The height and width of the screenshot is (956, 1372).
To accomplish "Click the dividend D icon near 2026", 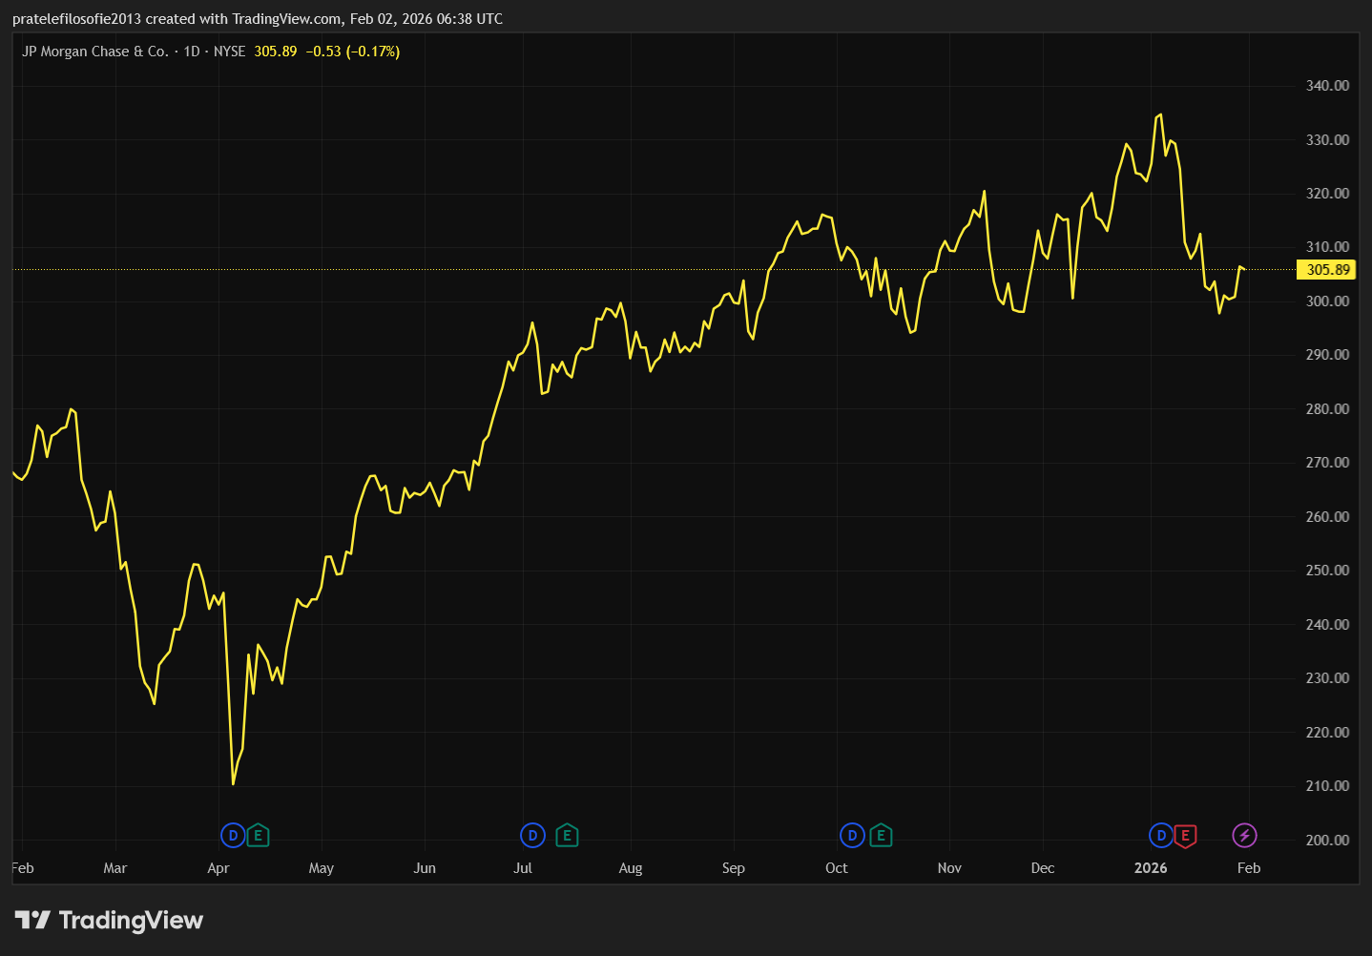I will 1161,836.
